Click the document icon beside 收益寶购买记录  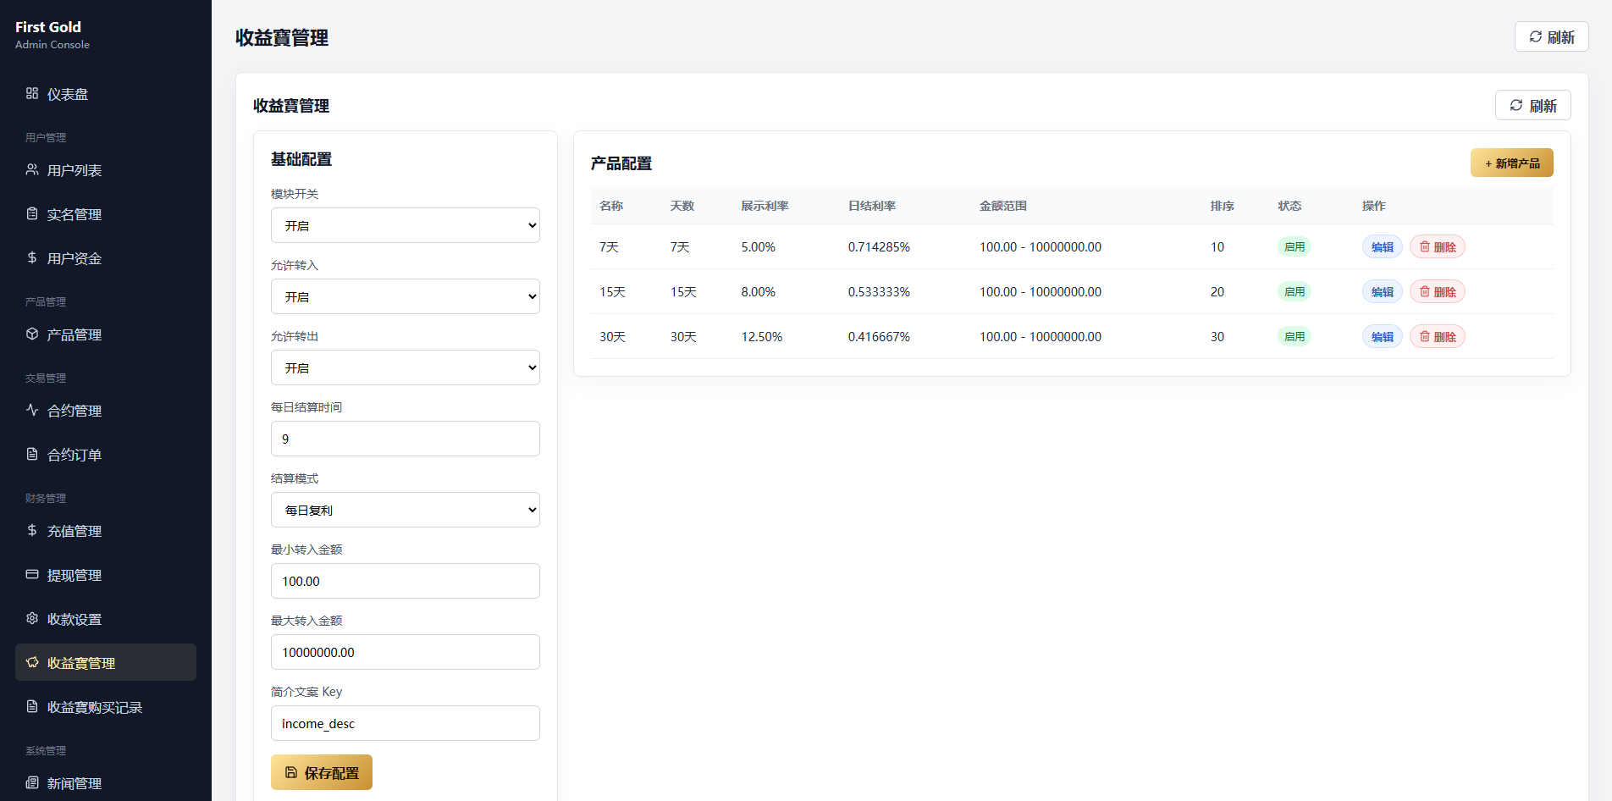tap(32, 706)
